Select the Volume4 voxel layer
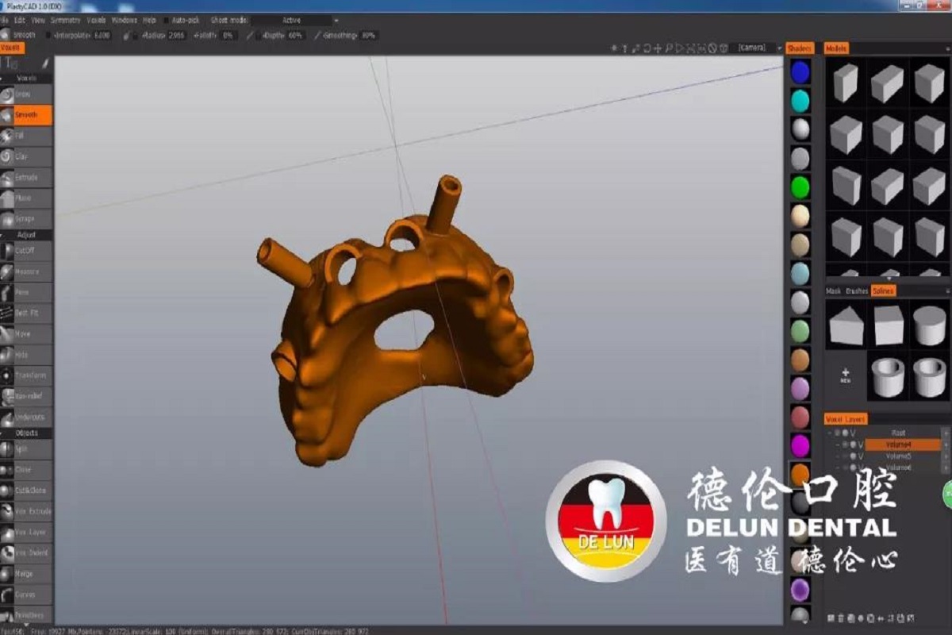Screen dimensions: 952x635 point(902,444)
